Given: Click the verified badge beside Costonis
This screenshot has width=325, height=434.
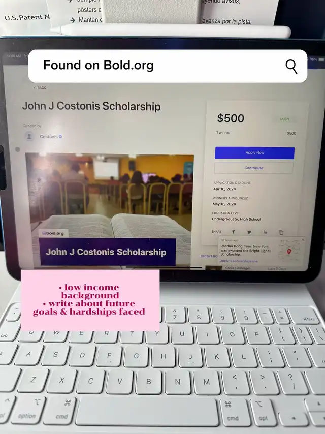Looking at the screenshot, I should point(60,137).
